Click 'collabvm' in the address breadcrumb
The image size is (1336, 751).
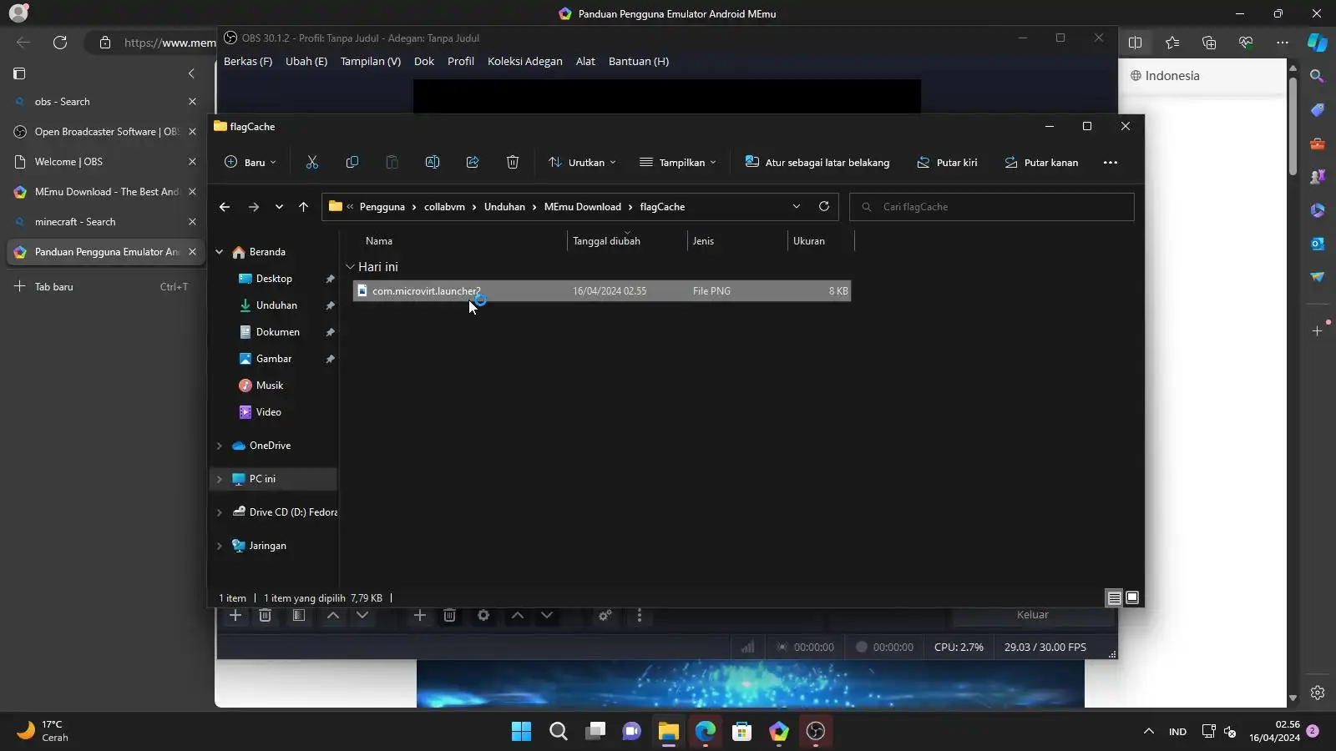pos(444,207)
